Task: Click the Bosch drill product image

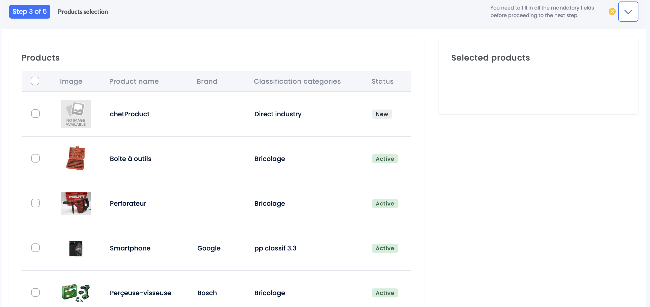Action: coord(76,293)
